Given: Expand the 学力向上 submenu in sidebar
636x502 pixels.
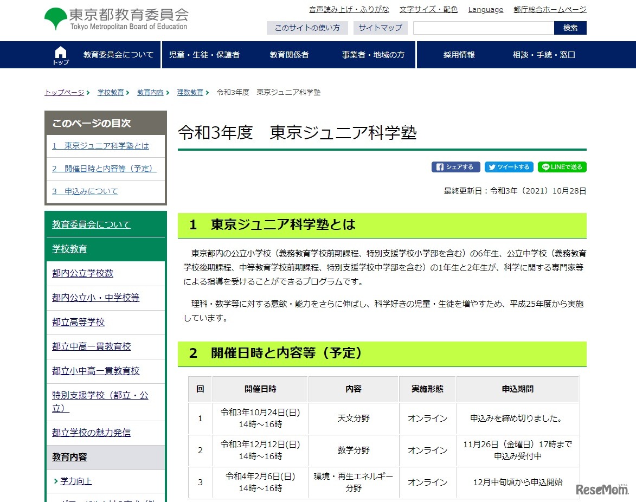Looking at the screenshot, I should point(74,481).
